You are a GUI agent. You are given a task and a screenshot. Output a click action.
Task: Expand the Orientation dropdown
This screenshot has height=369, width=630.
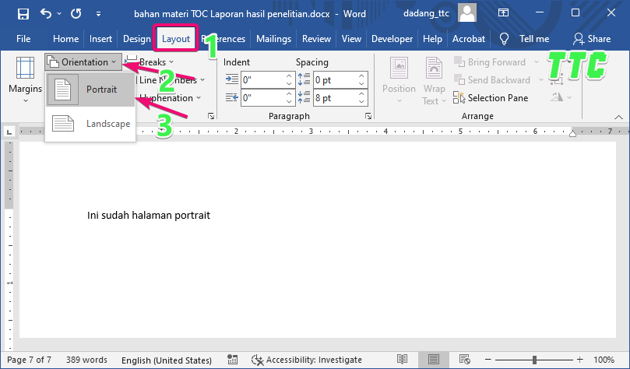83,62
